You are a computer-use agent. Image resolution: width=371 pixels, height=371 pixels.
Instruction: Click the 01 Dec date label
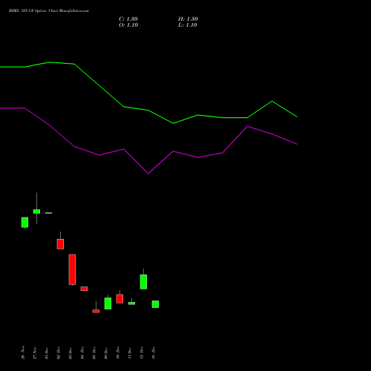(x=47, y=352)
